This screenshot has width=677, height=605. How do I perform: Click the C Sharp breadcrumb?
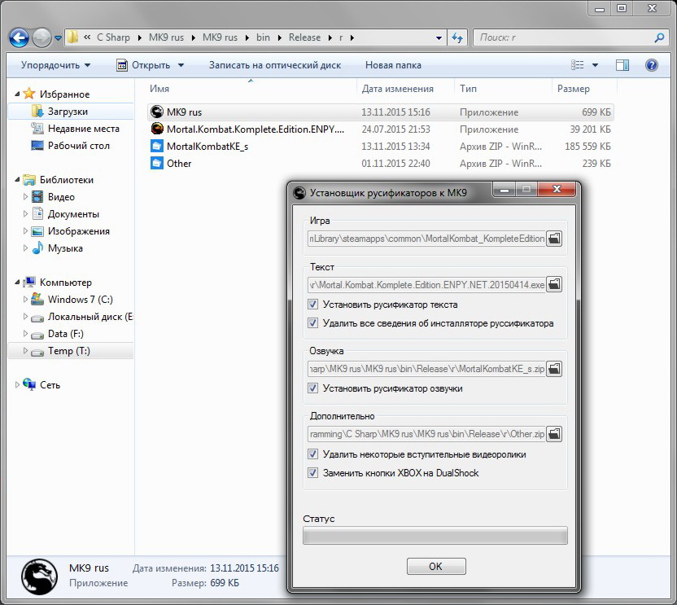click(x=113, y=37)
